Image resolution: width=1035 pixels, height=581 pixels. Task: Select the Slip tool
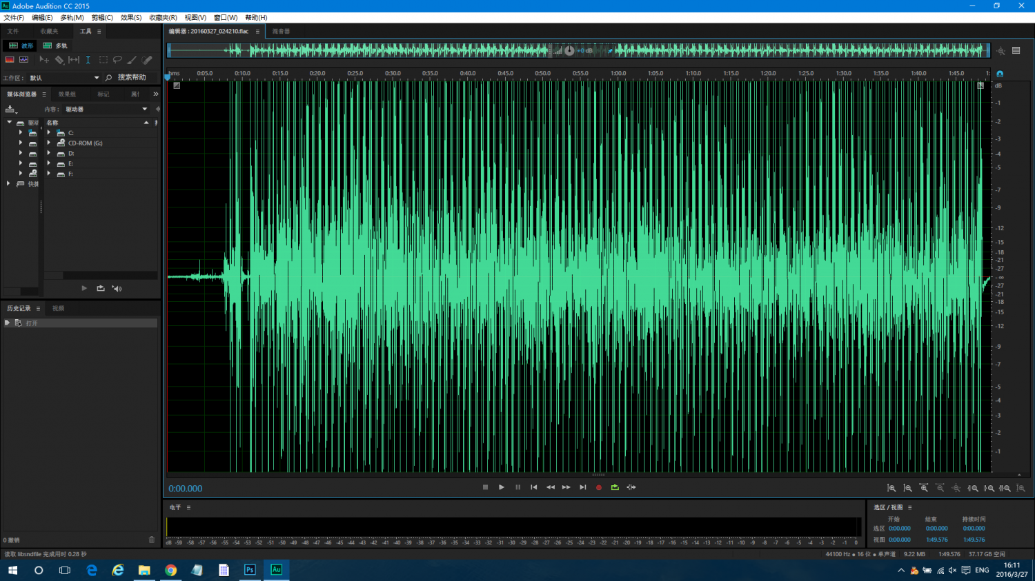point(74,60)
